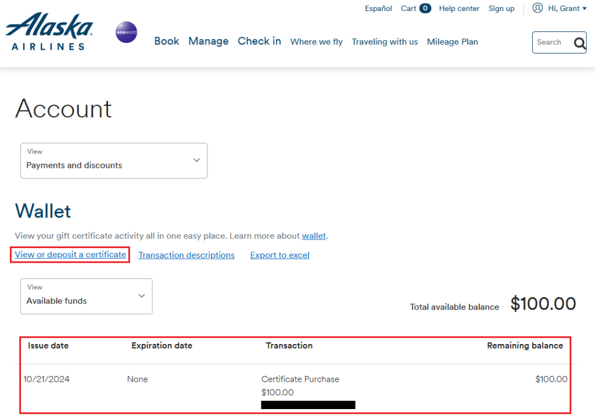Click the user profile icon
The width and height of the screenshot is (595, 419).
point(537,8)
